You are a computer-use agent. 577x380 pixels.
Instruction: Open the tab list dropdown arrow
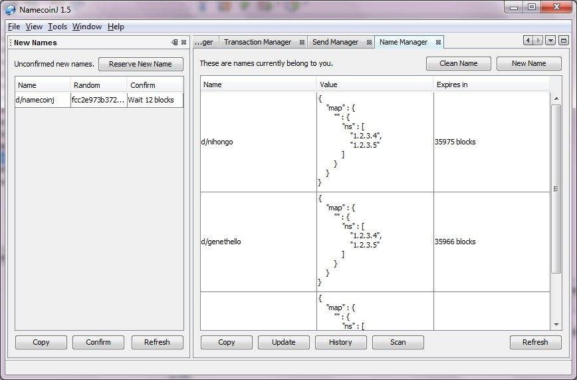click(550, 40)
